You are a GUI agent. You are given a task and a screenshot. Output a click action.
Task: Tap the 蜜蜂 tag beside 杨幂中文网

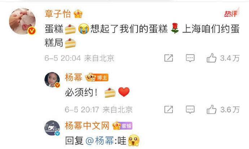pyautogui.click(x=127, y=126)
